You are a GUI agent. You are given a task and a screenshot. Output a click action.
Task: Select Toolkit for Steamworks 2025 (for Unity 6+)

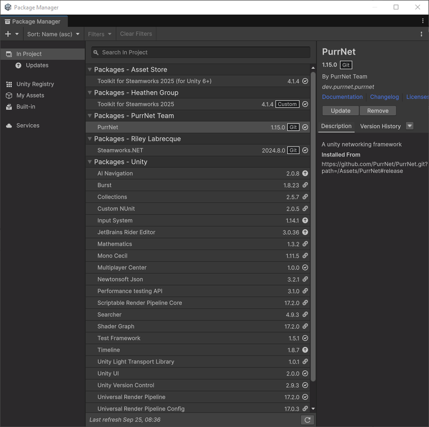[x=198, y=81]
